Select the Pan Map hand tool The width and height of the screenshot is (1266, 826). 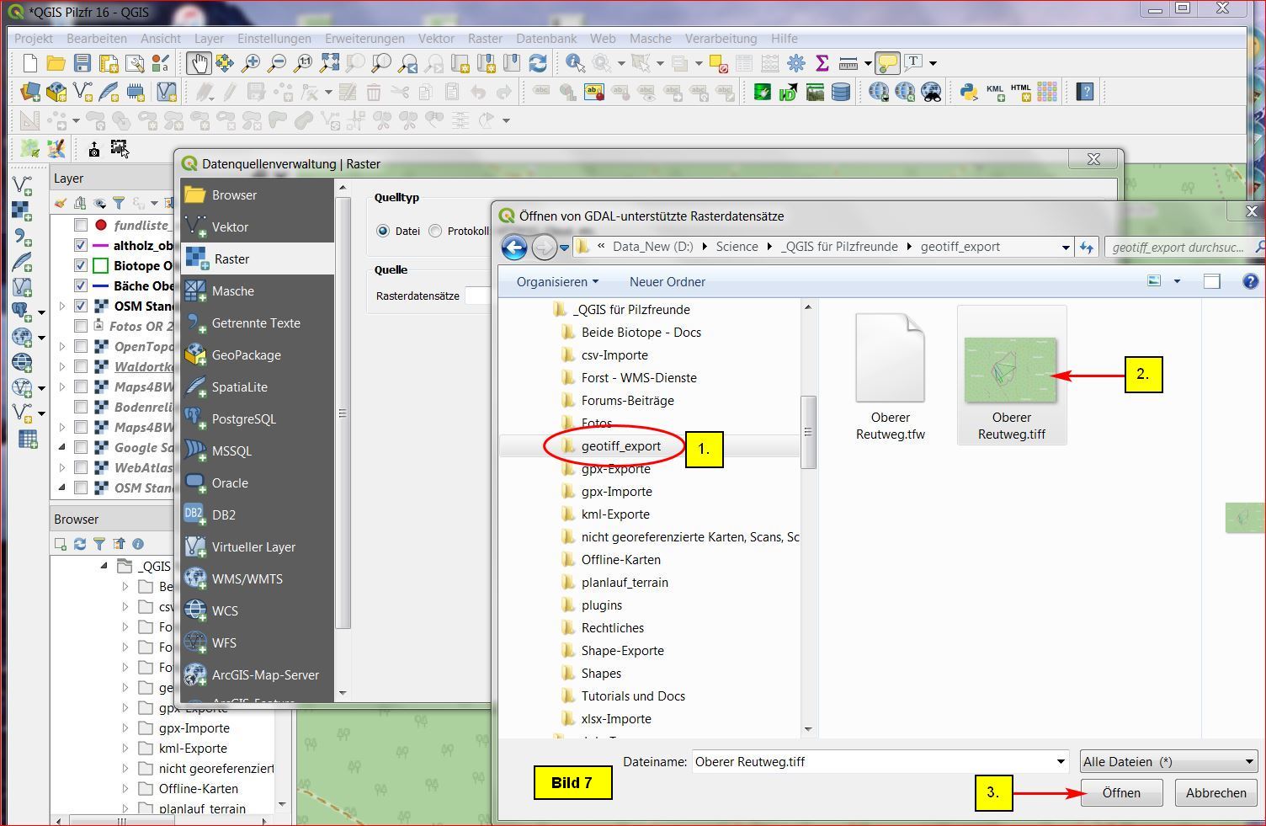(x=198, y=63)
